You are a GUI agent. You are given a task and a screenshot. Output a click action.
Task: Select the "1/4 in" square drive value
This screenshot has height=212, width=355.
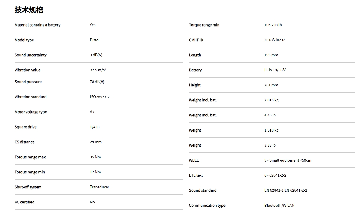pyautogui.click(x=95, y=127)
